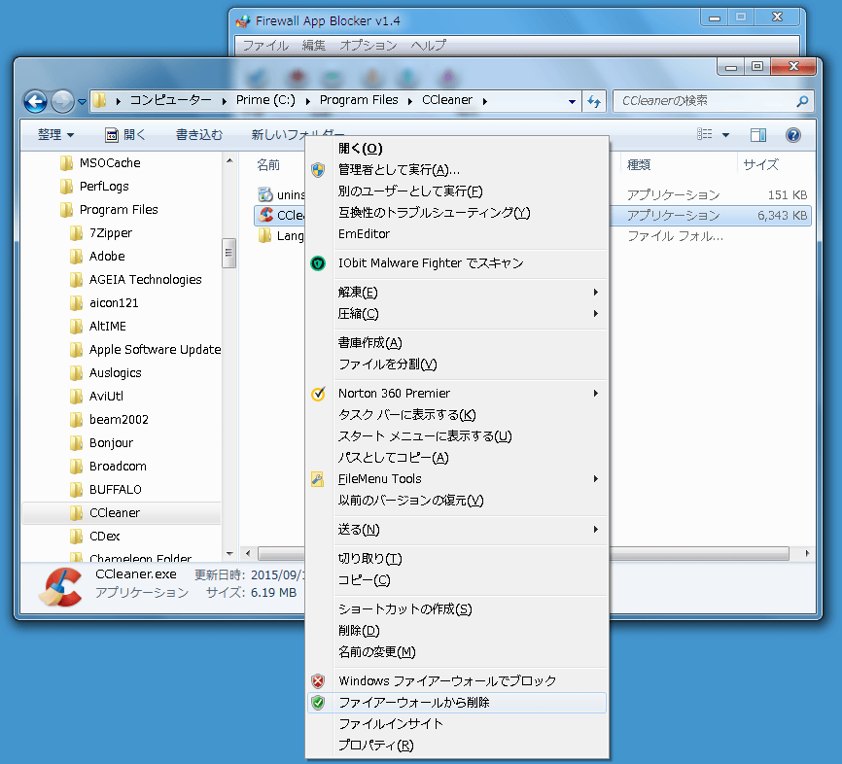The image size is (842, 764).
Task: Click the Explorer forward navigation arrow
Action: pos(62,101)
